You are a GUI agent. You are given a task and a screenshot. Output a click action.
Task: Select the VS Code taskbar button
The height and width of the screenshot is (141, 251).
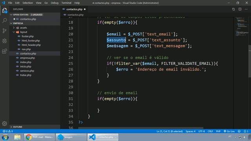103,137
